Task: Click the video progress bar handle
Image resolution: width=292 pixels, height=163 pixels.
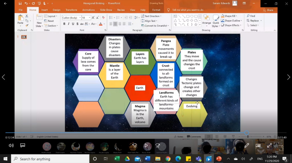Action: pyautogui.click(x=247, y=133)
